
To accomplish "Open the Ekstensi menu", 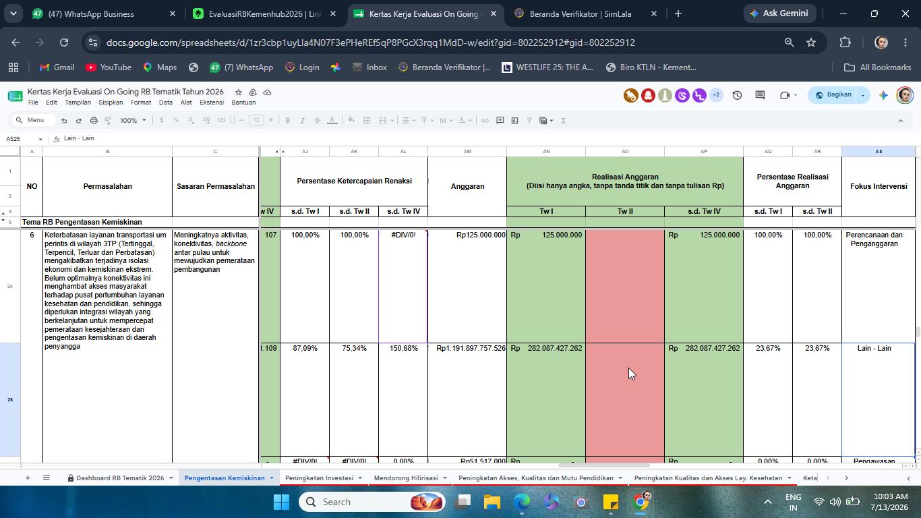I will click(x=211, y=103).
